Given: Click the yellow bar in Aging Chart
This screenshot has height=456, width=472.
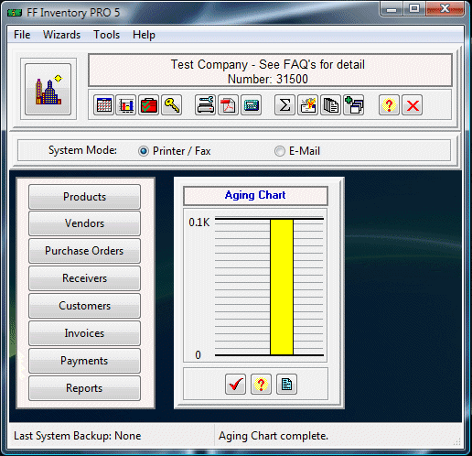Looking at the screenshot, I should (282, 287).
